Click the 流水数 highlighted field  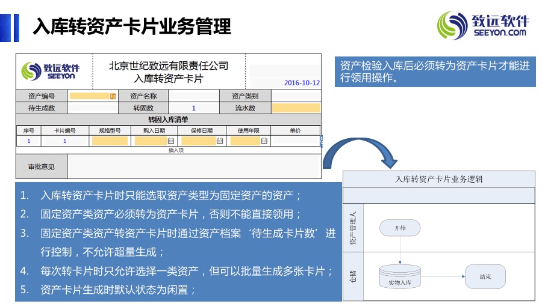pyautogui.click(x=296, y=108)
